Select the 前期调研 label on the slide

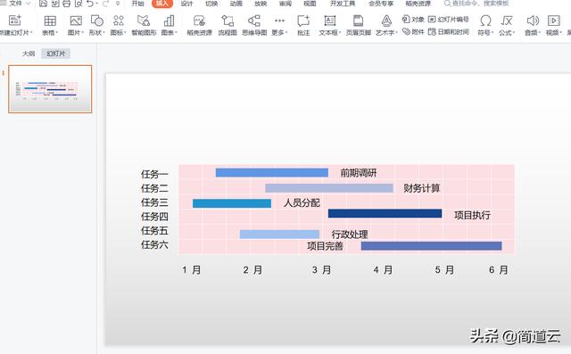[x=359, y=173]
